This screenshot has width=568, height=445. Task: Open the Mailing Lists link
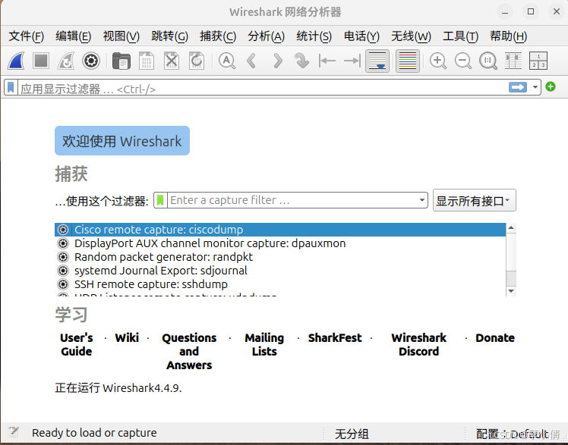pos(264,344)
